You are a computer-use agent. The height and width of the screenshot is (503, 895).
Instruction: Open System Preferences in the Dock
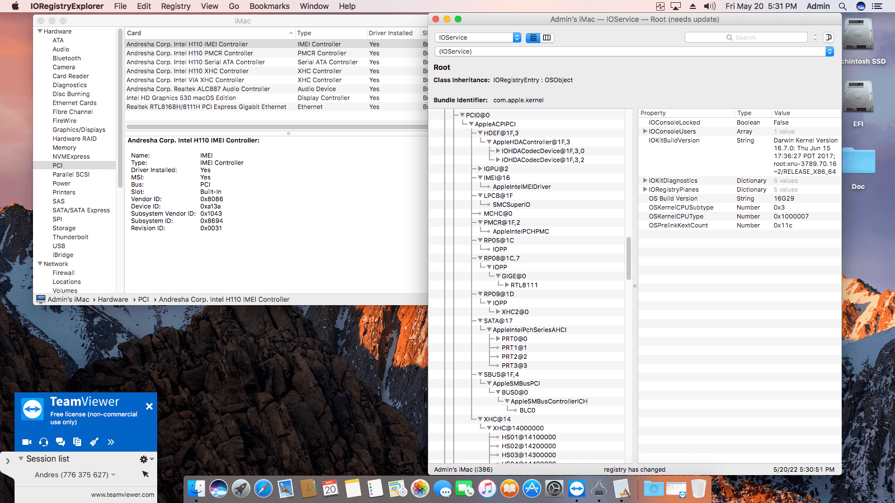(x=554, y=489)
